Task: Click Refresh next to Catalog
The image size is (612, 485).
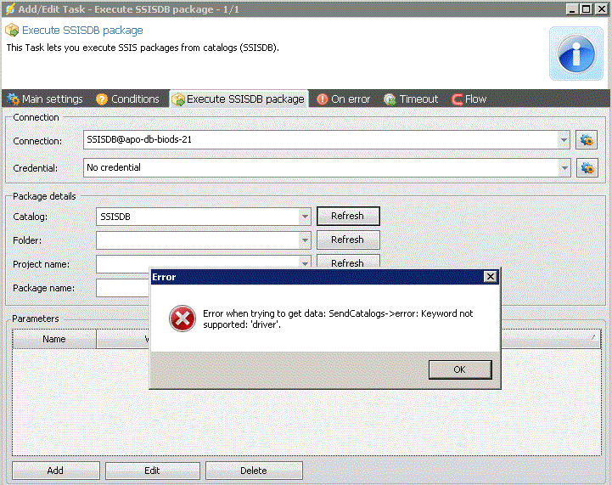Action: [347, 217]
